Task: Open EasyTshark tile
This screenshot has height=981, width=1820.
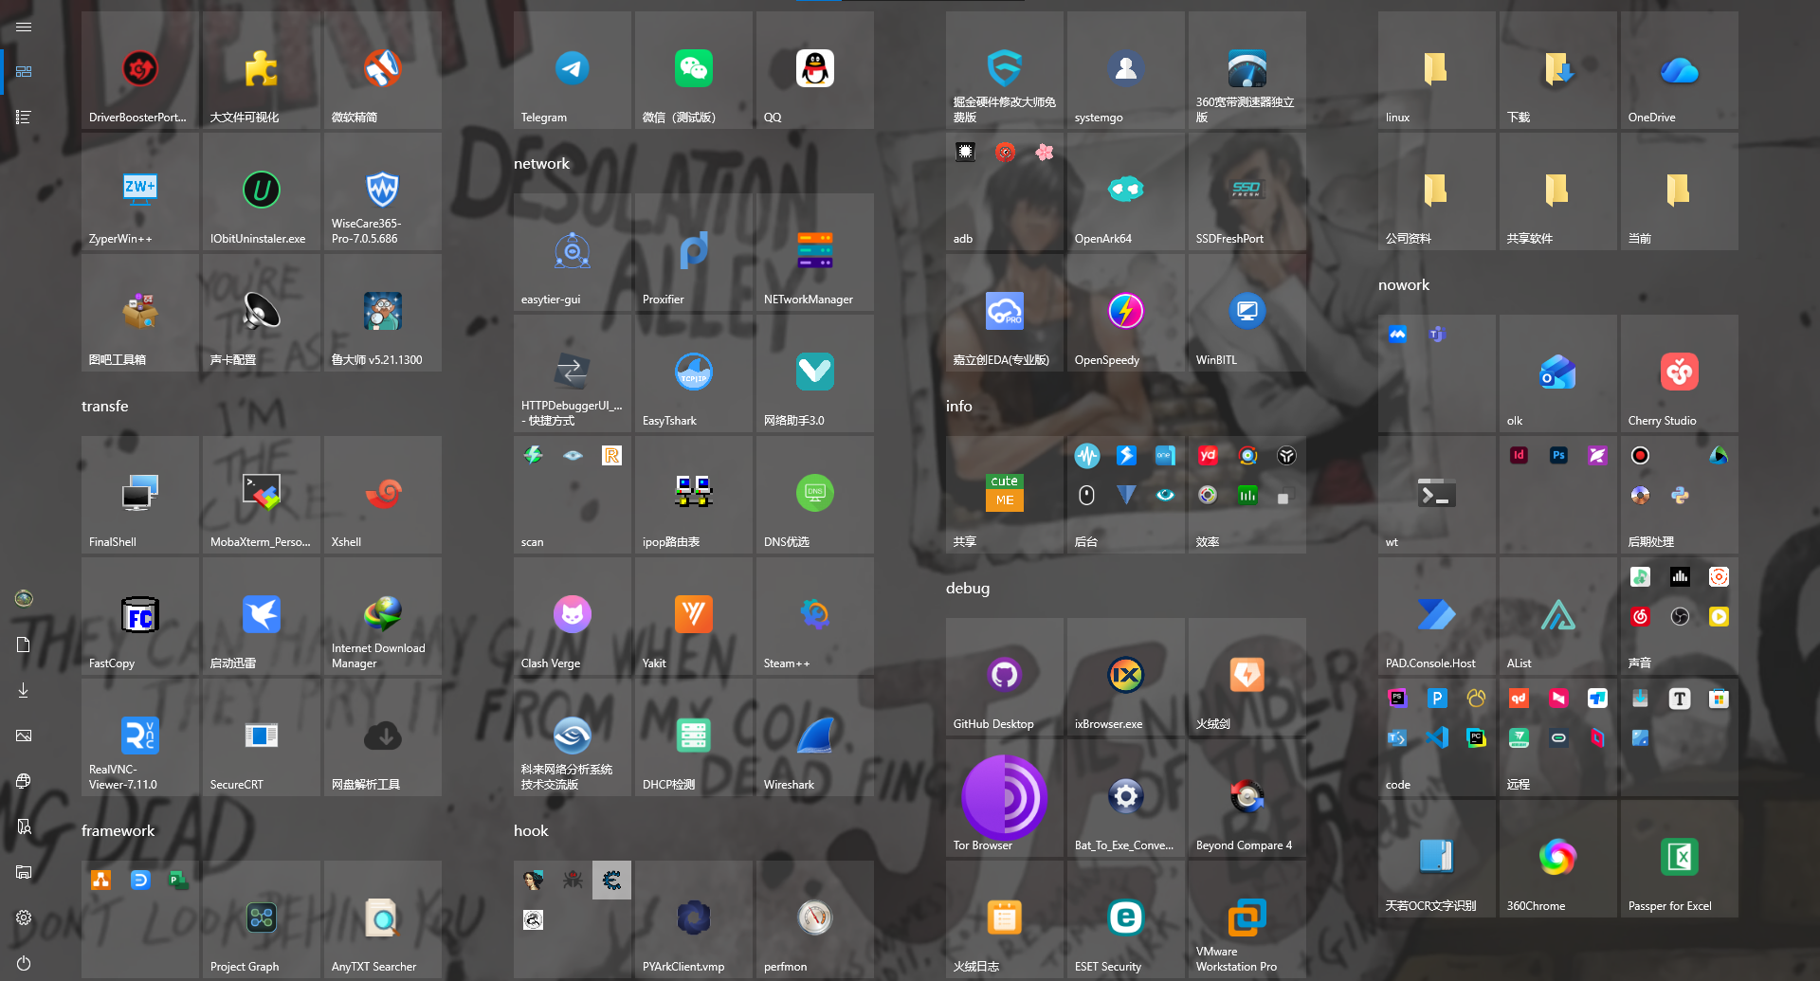Action: pos(694,373)
